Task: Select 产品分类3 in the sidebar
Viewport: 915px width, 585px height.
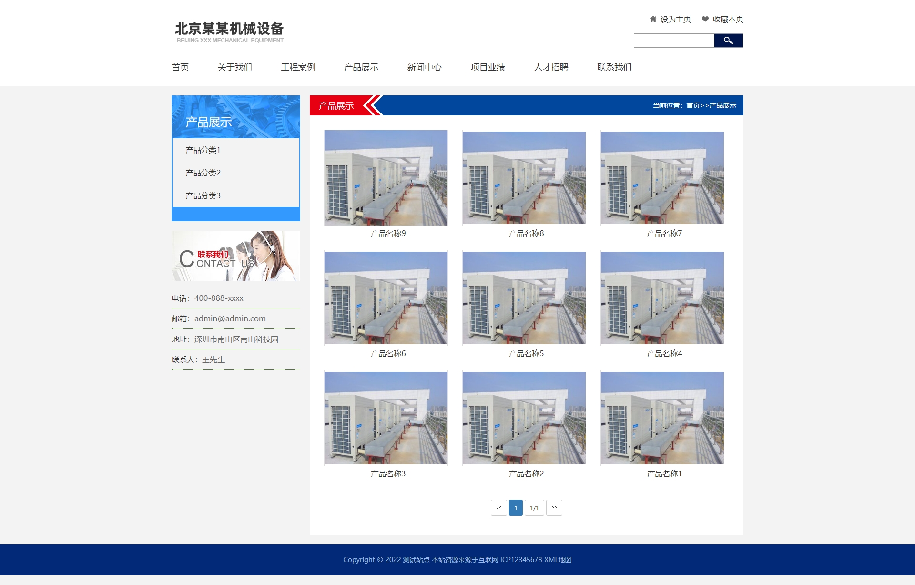Action: coord(203,195)
